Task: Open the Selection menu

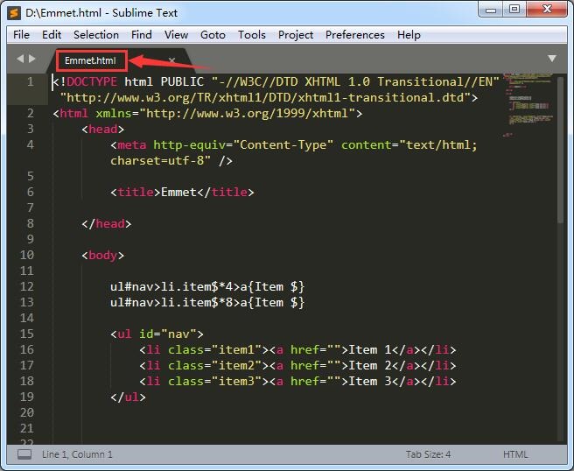Action: point(96,35)
